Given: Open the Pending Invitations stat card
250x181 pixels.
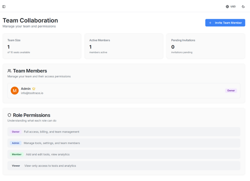Looking at the screenshot, I should coord(206,46).
